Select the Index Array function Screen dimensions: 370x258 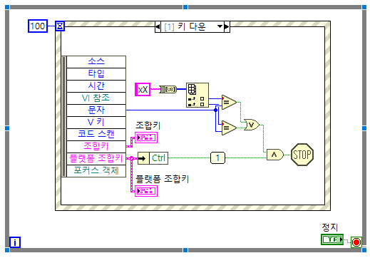click(x=197, y=95)
